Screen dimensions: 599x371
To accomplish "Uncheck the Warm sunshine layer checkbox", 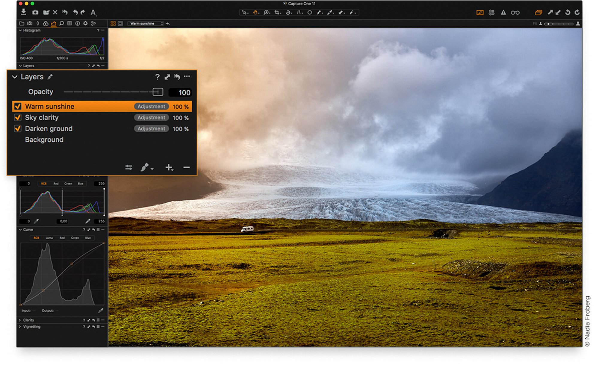I will (x=18, y=106).
